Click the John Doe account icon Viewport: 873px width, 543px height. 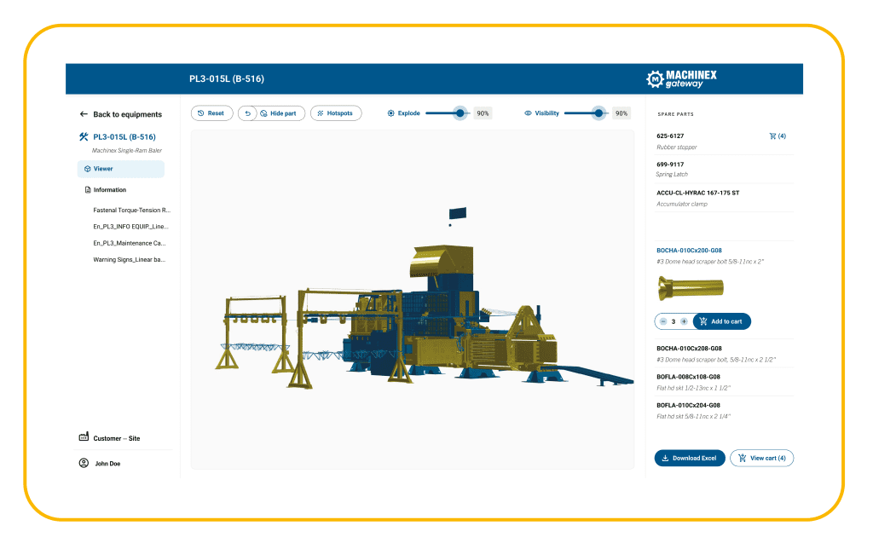coord(82,463)
